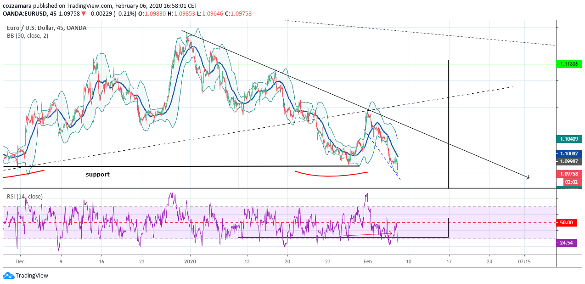Click the Dec date label on time axis
Screen dimensions: 585x284
click(20, 261)
